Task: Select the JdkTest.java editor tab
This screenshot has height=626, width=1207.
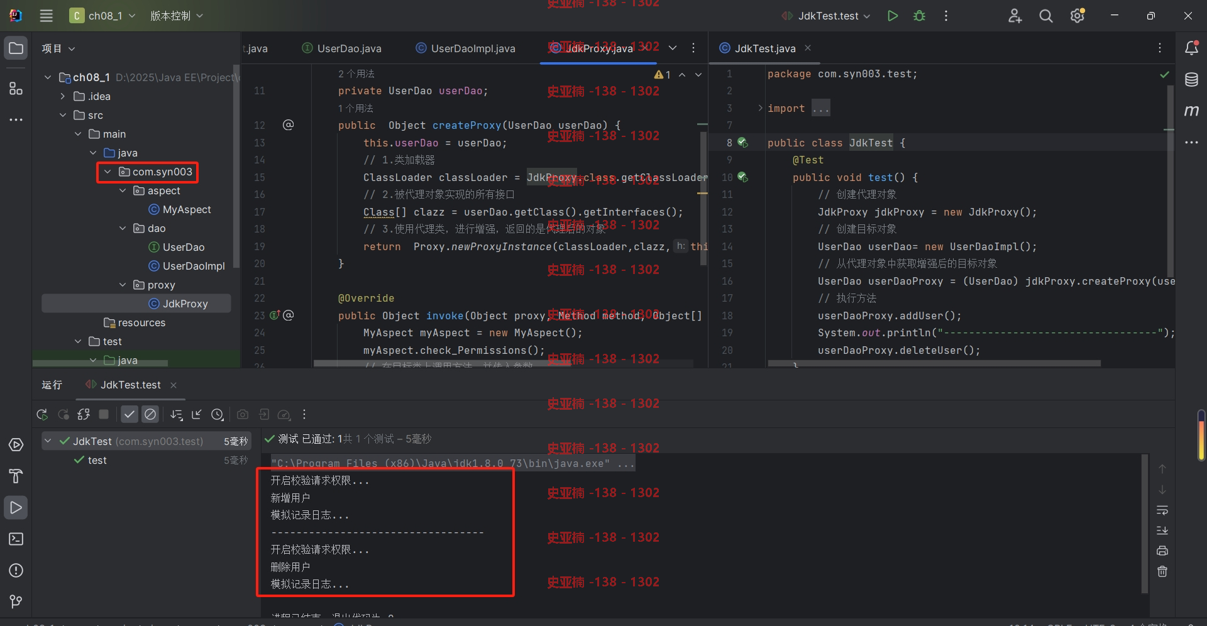Action: (x=758, y=48)
